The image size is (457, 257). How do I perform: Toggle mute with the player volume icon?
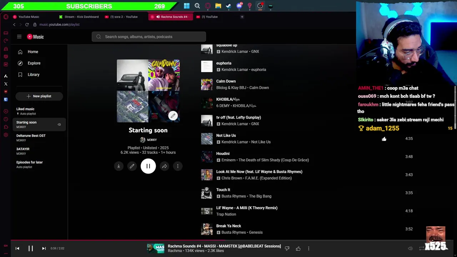click(x=410, y=248)
